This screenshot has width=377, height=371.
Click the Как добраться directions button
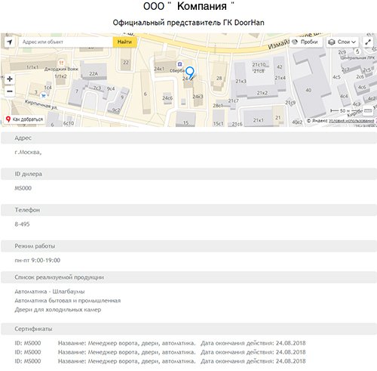point(25,119)
